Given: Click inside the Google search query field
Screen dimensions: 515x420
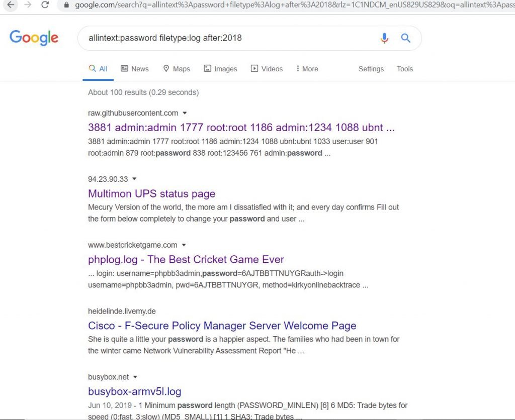Looking at the screenshot, I should [x=230, y=38].
